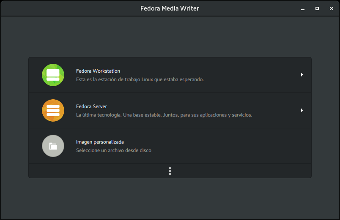Maximize the Fedora Media Writer window
340x220 pixels.
tap(317, 8)
